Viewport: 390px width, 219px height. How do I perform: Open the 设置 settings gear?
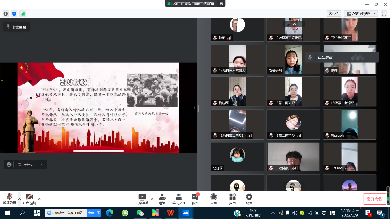249,198
